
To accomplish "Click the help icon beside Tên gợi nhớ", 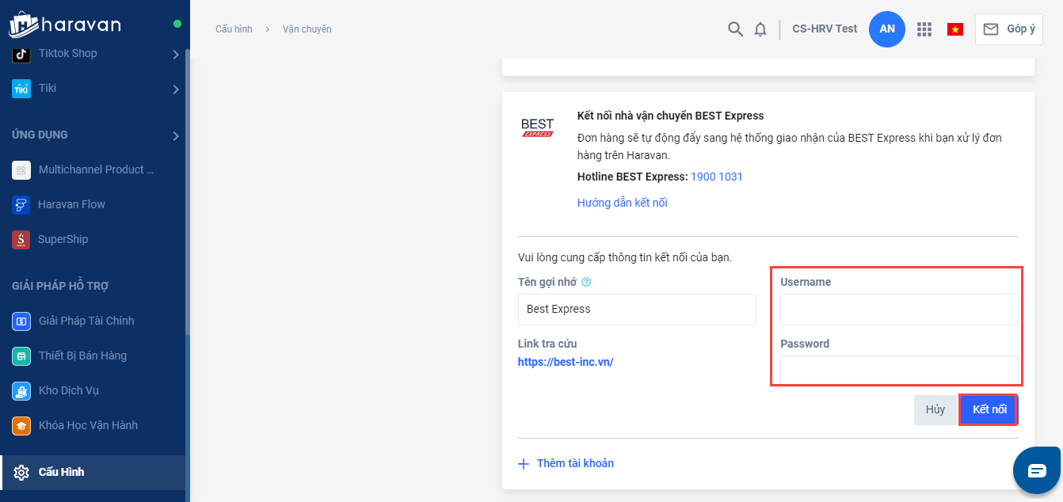I will tap(586, 282).
